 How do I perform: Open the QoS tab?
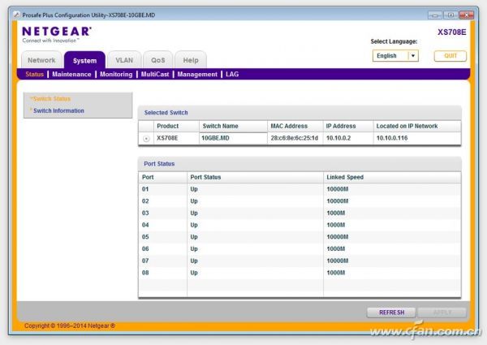coord(157,60)
